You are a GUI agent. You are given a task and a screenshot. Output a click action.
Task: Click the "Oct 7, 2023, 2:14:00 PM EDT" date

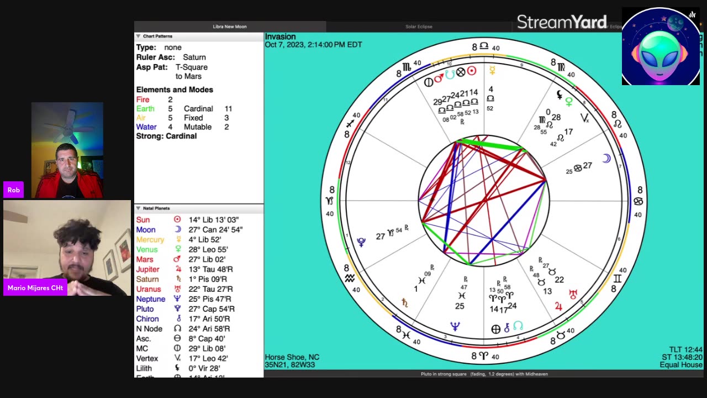tap(314, 45)
